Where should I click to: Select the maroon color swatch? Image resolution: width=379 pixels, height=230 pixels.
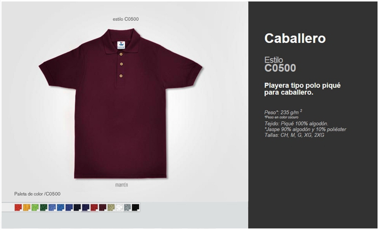(x=102, y=207)
